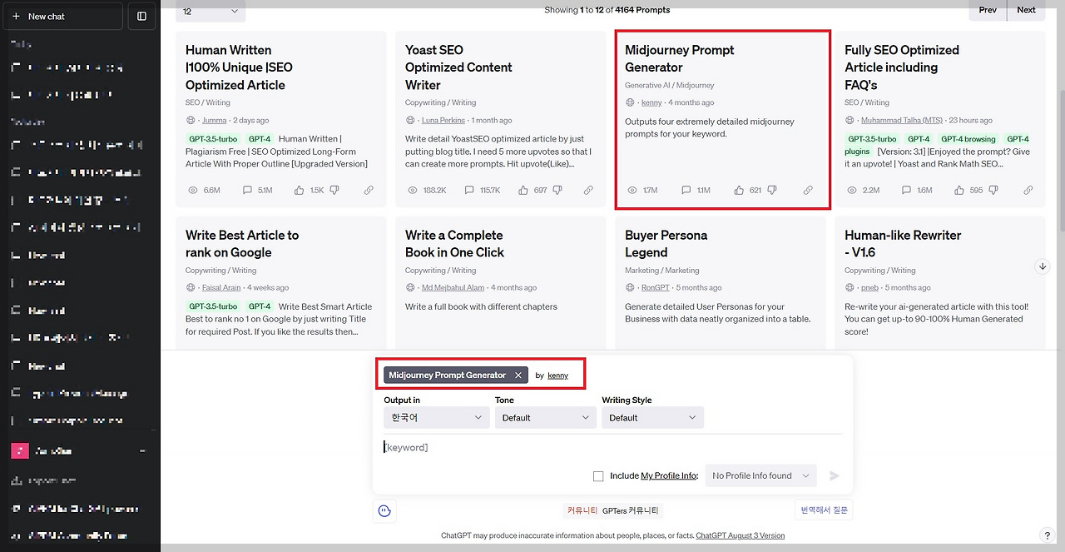This screenshot has width=1065, height=552.
Task: Open Yoast SEO Optimized Content Writer card
Action: coord(458,67)
